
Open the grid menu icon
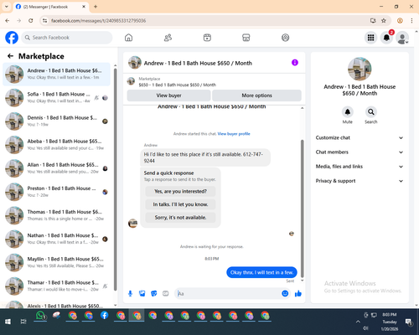pos(370,38)
